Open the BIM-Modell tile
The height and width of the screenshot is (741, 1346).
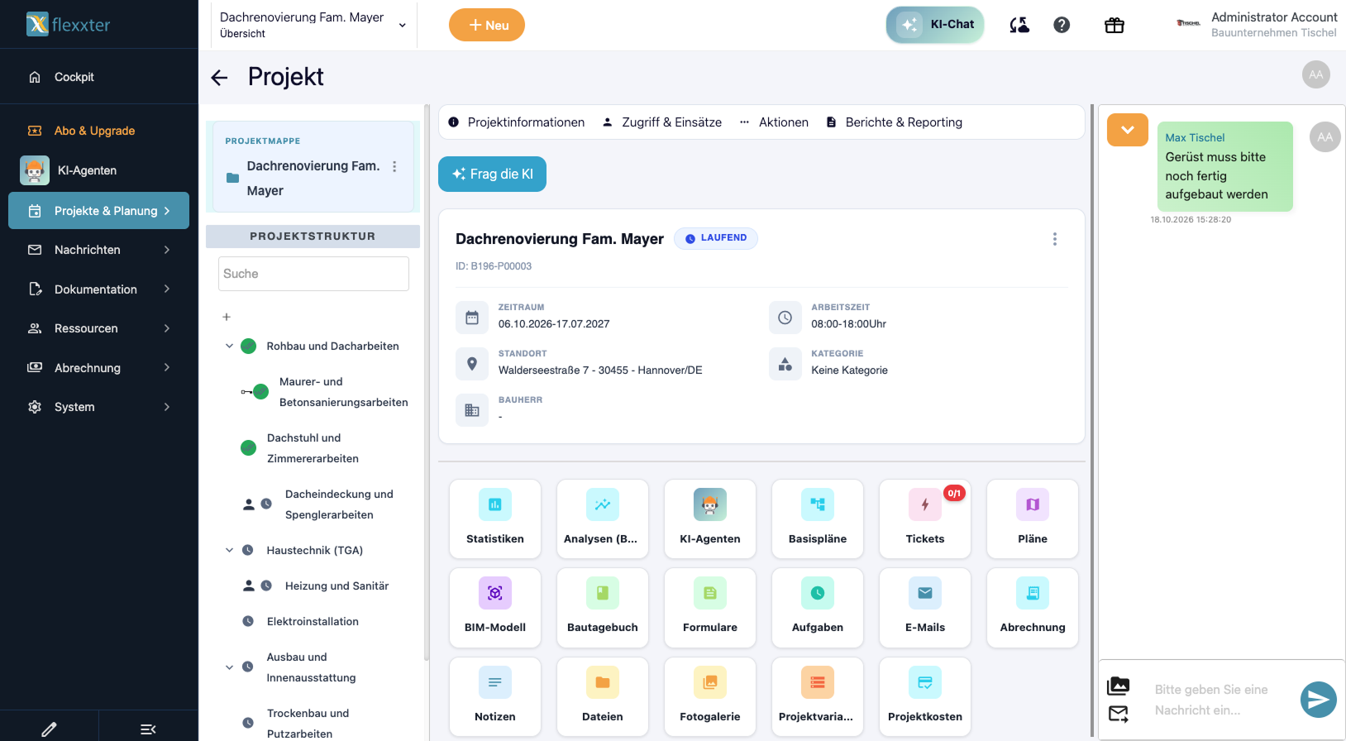pyautogui.click(x=495, y=607)
